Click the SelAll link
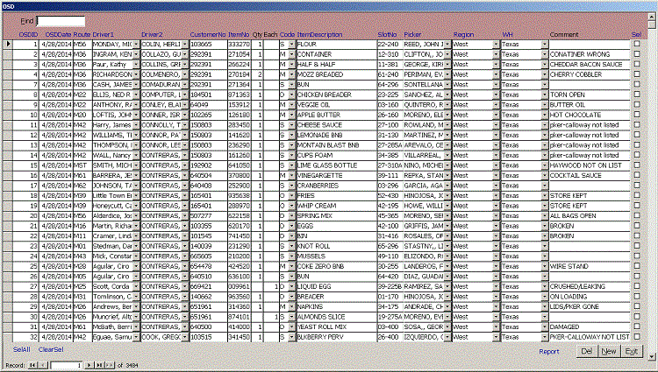Viewport: 658px width, 372px height. (x=10, y=348)
